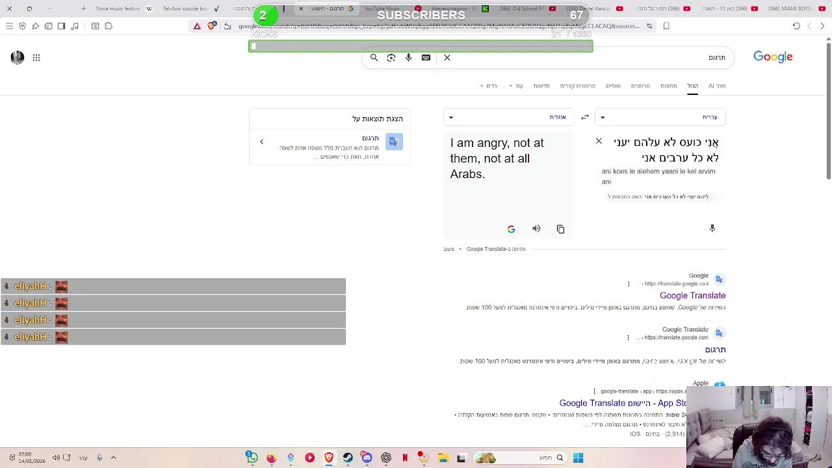Reload the page in browser toolbar
The image size is (832, 468).
tap(796, 26)
